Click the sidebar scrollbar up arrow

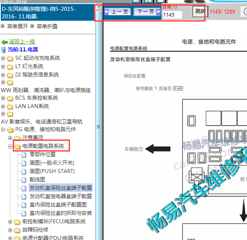click(x=99, y=7)
